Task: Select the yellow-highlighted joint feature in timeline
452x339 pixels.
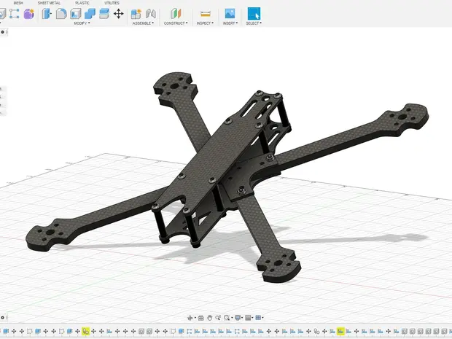Action: (x=85, y=331)
